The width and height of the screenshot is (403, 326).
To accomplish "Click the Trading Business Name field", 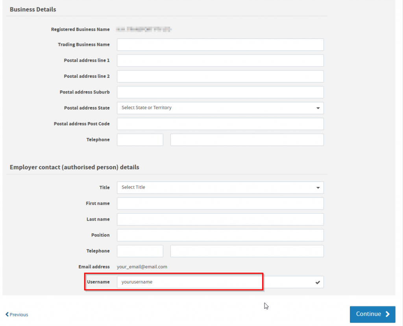I will click(x=220, y=44).
